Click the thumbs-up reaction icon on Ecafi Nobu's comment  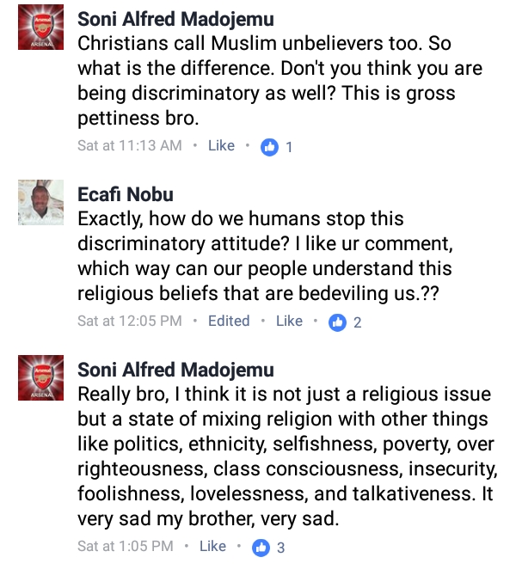point(338,322)
